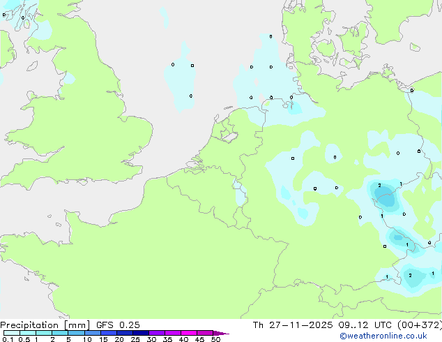Pick the 1–2 mm legend color segment

pyautogui.click(x=44, y=333)
